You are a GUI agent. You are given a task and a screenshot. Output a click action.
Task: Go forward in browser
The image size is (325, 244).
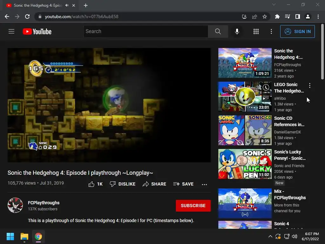(17, 17)
